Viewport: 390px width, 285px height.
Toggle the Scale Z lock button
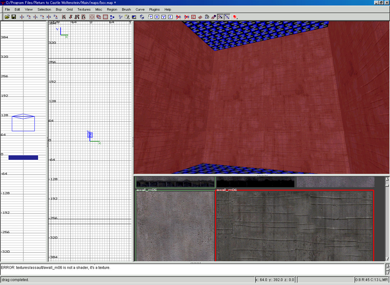(x=170, y=17)
